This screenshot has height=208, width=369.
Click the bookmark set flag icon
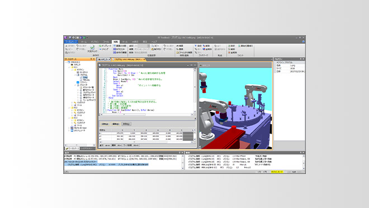[196, 46]
